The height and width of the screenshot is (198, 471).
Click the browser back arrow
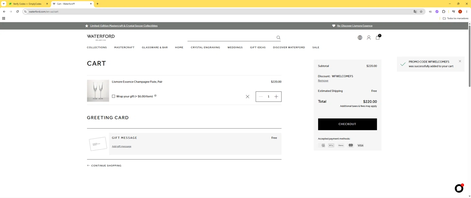pyautogui.click(x=4, y=12)
